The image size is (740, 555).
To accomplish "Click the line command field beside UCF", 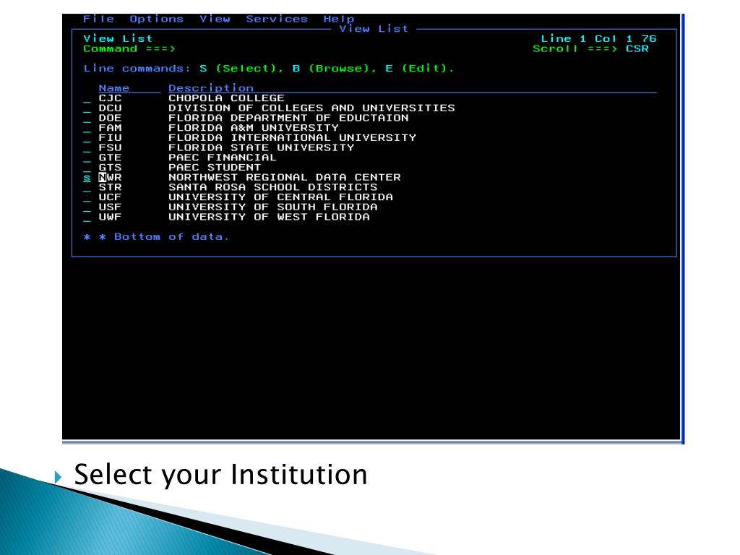I will click(x=87, y=198).
